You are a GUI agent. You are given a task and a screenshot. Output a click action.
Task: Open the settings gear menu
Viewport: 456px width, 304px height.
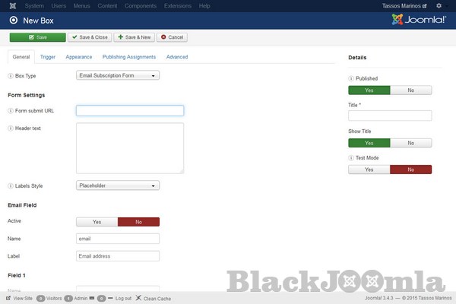(439, 6)
